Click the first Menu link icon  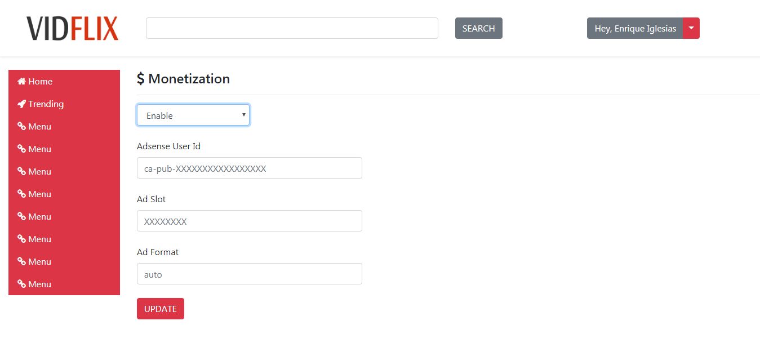(x=21, y=127)
